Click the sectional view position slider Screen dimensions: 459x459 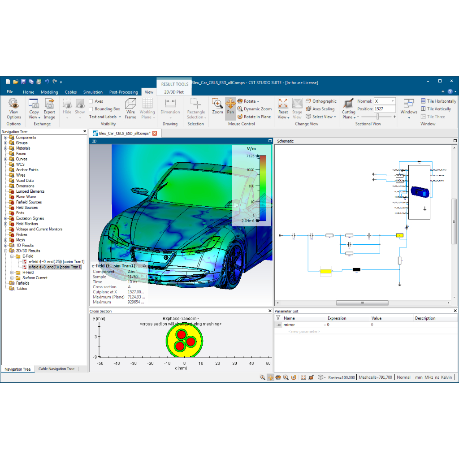[377, 117]
